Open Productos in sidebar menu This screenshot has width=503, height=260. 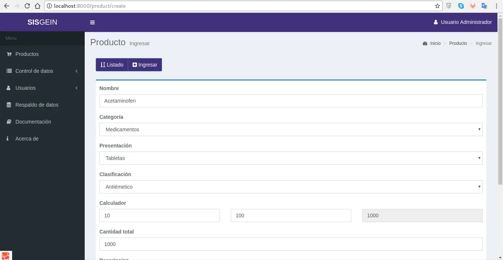(42, 54)
